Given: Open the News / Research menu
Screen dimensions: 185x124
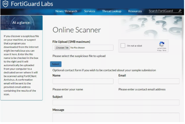Looking at the screenshot, I should (66, 11).
